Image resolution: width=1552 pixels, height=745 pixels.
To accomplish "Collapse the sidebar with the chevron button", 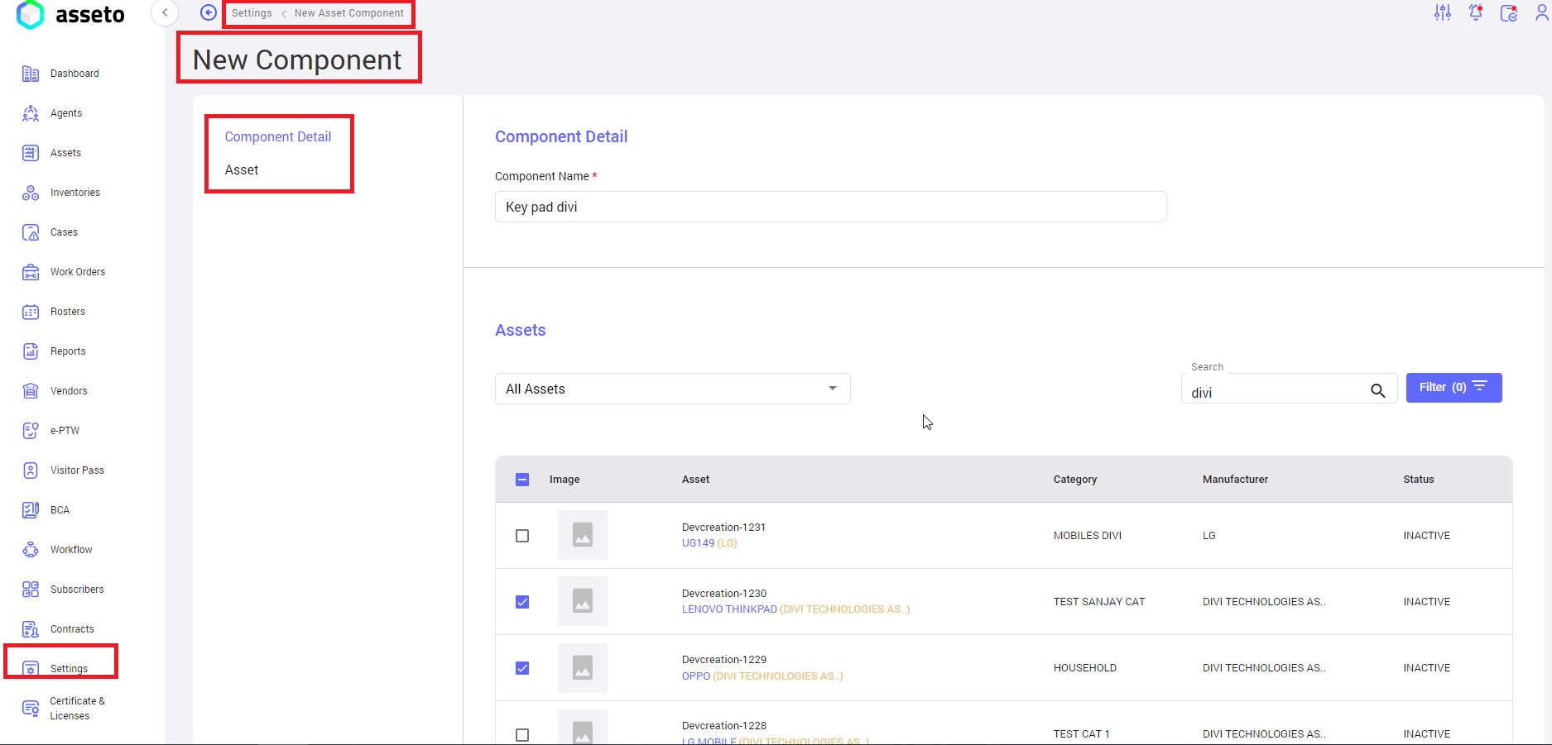I will coord(165,12).
